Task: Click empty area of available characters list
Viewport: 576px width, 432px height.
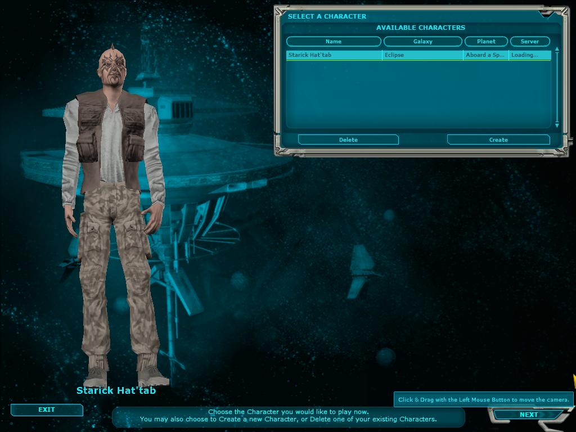Action: 419,96
